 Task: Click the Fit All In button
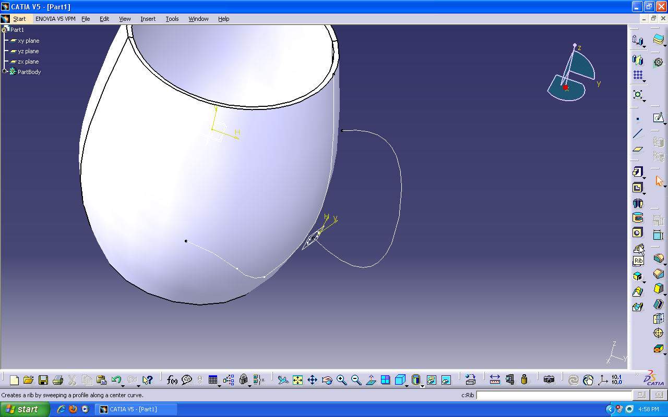pyautogui.click(x=297, y=380)
